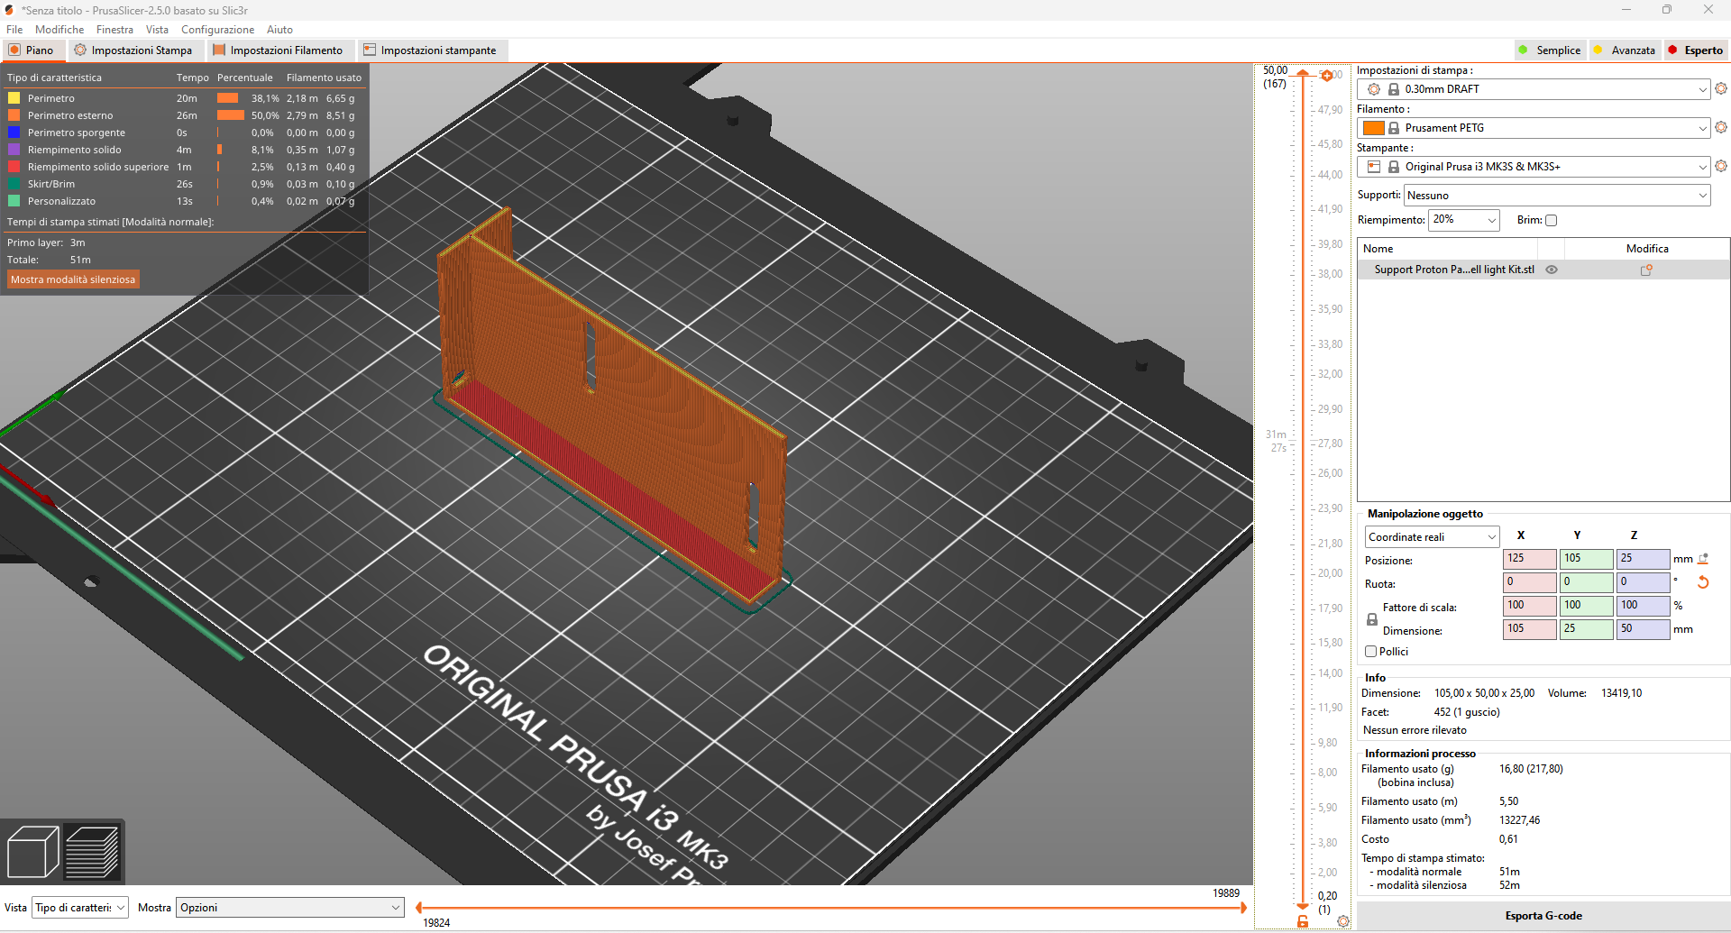The height and width of the screenshot is (933, 1731).
Task: Open the Mostra Opzioni dropdown
Action: pyautogui.click(x=290, y=908)
